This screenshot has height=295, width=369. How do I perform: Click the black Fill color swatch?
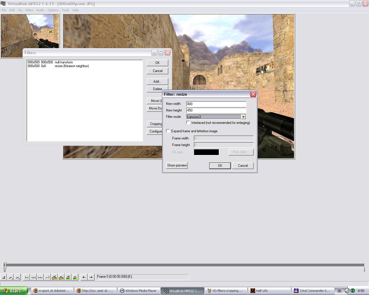tap(206, 152)
